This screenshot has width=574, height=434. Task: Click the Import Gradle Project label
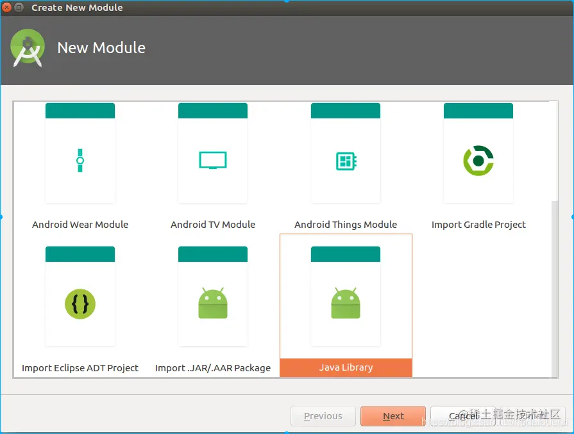478,224
